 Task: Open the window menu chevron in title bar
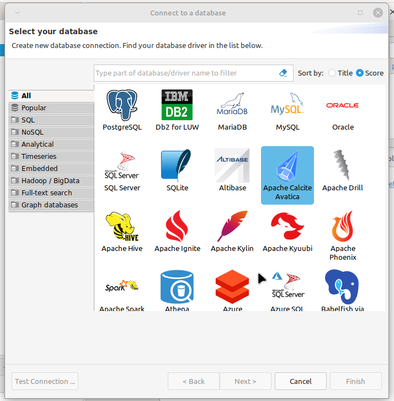click(18, 13)
